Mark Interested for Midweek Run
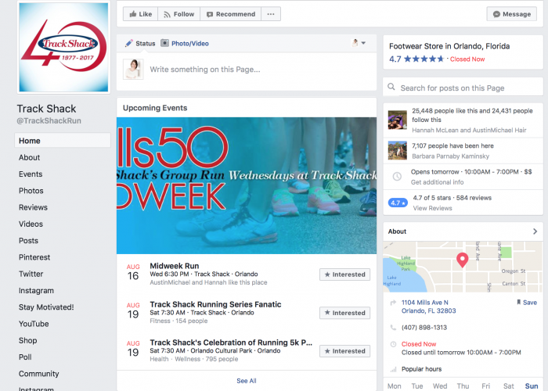Image resolution: width=548 pixels, height=391 pixels. (x=344, y=274)
